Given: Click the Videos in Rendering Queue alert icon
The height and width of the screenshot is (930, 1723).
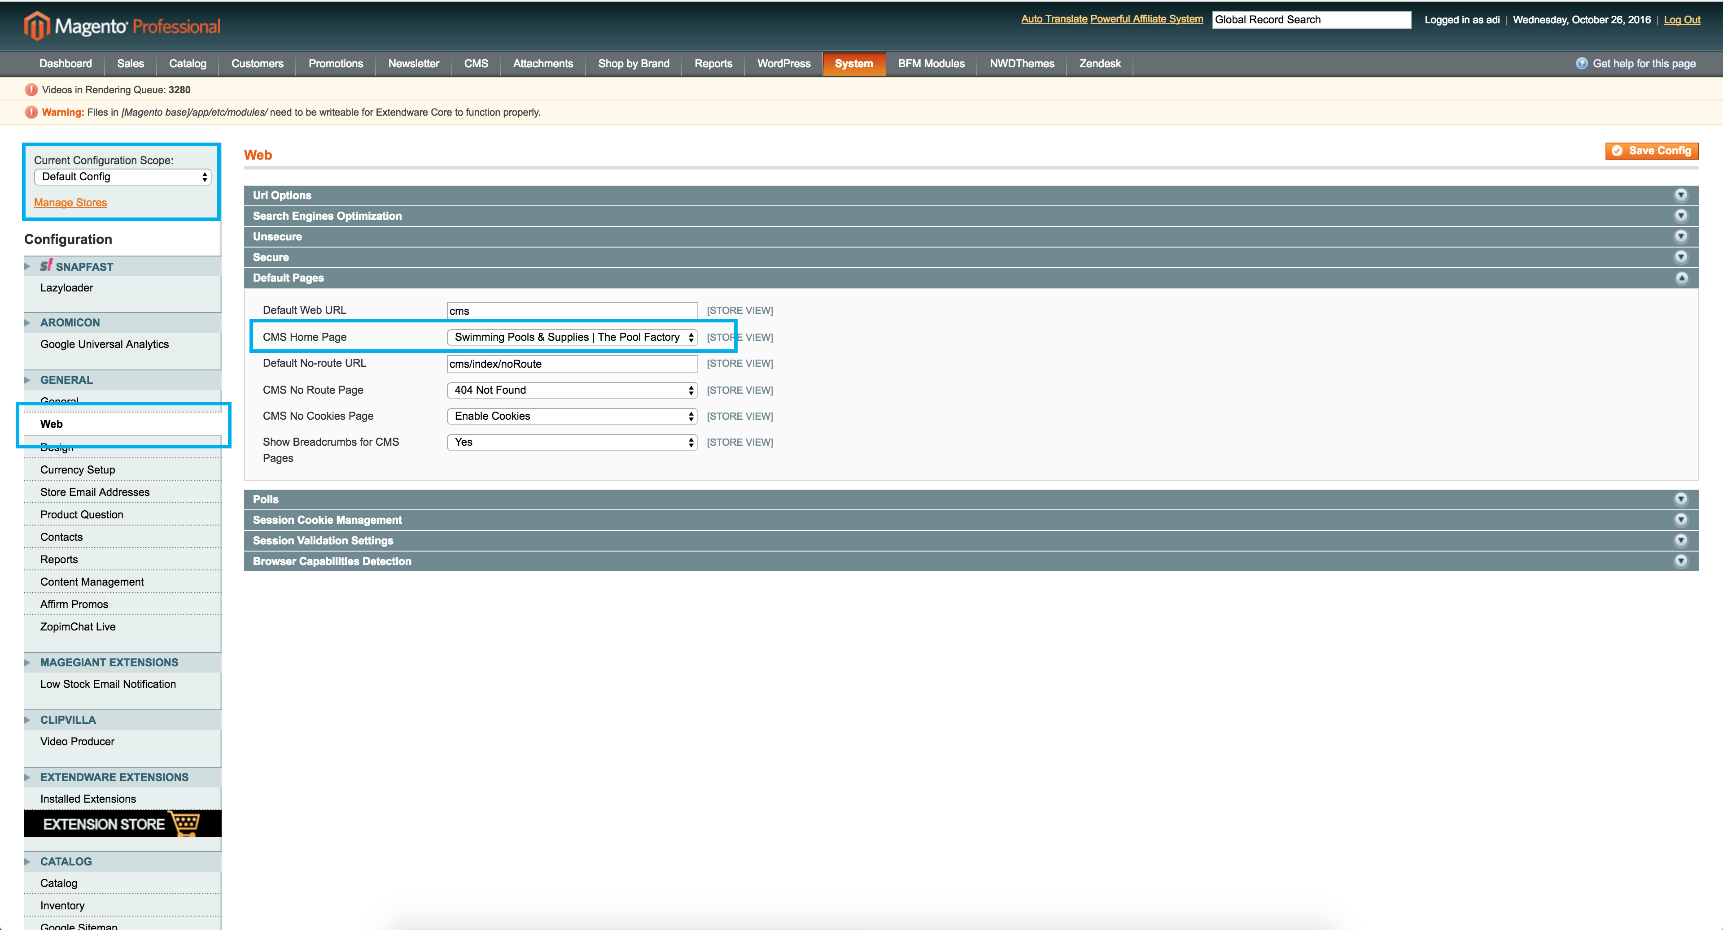Looking at the screenshot, I should (31, 90).
